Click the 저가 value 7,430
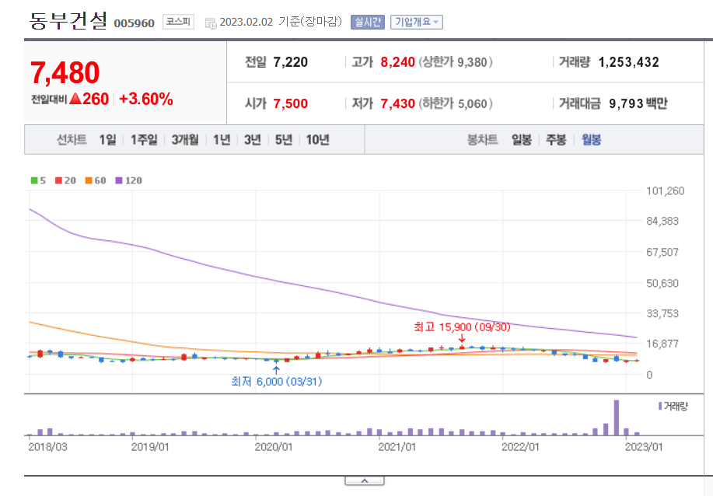 click(397, 103)
